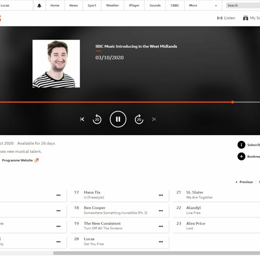Click the We Are Together song title

tap(199, 198)
